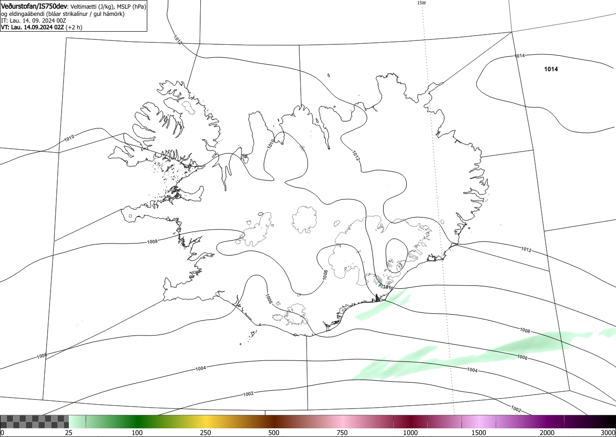This screenshot has width=616, height=437.
Task: Click the pink colorbar segment at 750
Action: pos(342,422)
